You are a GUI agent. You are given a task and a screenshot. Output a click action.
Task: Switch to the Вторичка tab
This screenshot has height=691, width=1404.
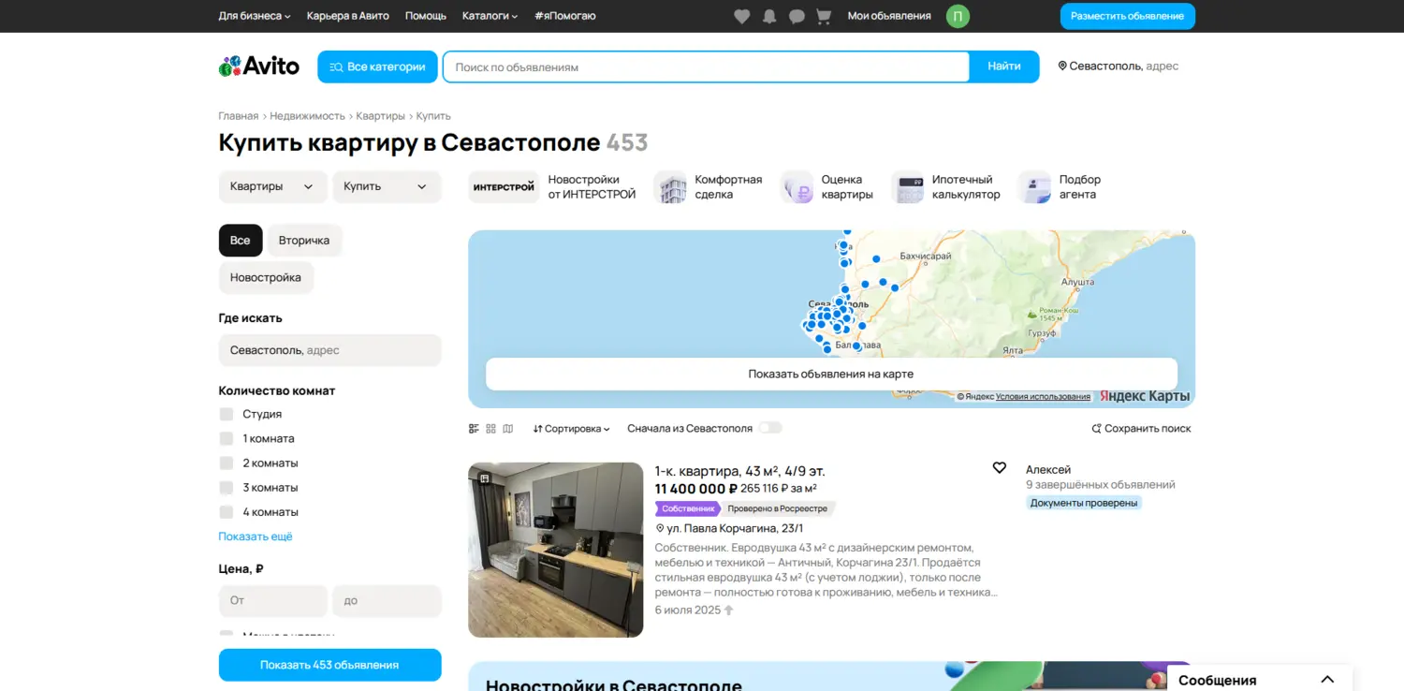click(x=304, y=240)
